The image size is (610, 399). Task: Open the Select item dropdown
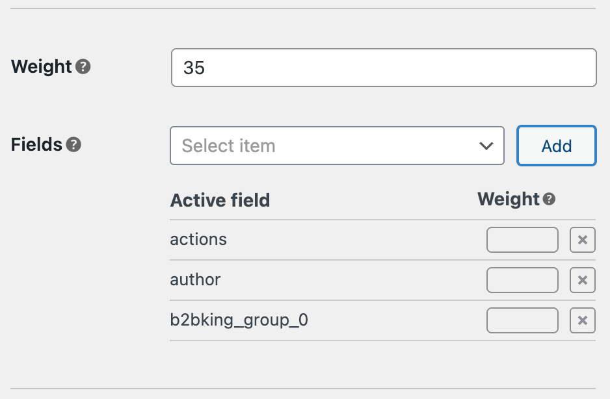point(325,146)
